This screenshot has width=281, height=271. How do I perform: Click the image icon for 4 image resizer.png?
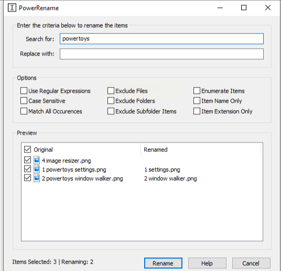(x=37, y=160)
